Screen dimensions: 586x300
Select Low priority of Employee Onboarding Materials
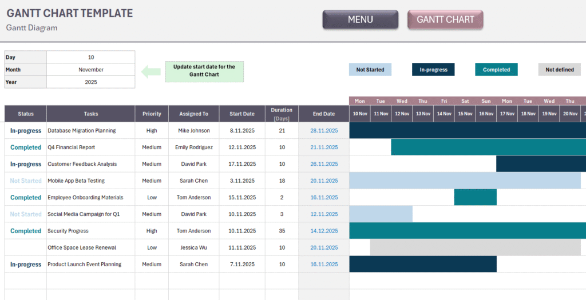[x=152, y=197]
